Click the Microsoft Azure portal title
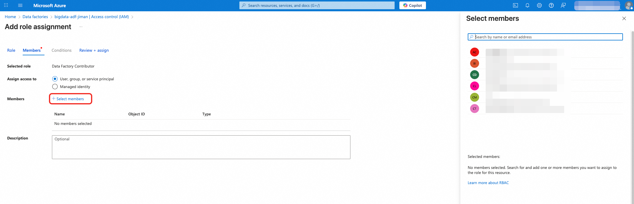Image resolution: width=634 pixels, height=204 pixels. click(x=50, y=5)
